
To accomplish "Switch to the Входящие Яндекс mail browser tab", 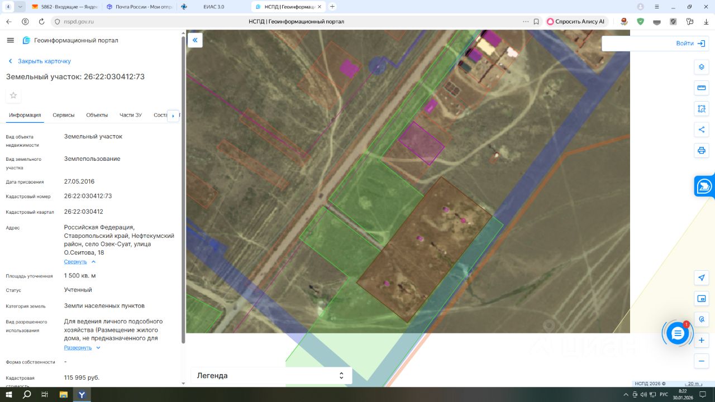I will pyautogui.click(x=65, y=7).
